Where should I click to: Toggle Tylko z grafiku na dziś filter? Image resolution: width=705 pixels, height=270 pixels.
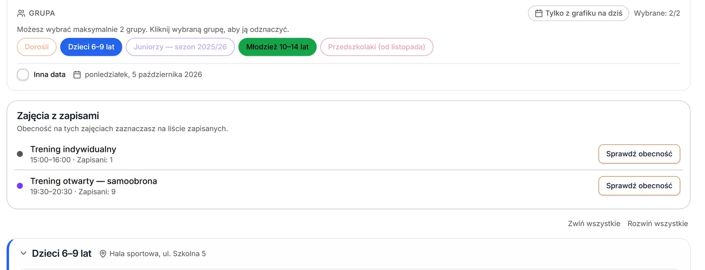pyautogui.click(x=578, y=13)
